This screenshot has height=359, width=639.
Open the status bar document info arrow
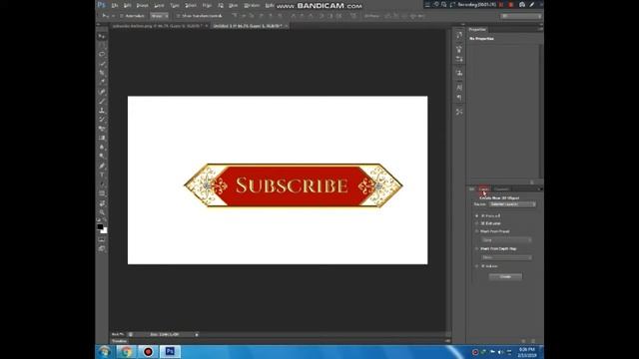click(197, 335)
